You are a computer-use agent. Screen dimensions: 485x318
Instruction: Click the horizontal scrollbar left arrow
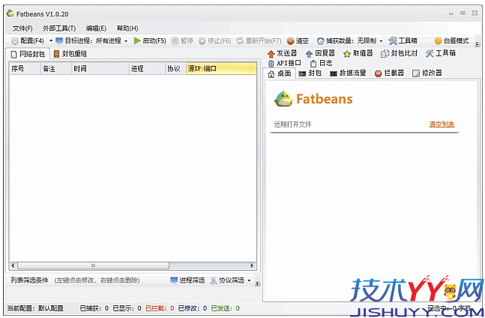coord(13,265)
